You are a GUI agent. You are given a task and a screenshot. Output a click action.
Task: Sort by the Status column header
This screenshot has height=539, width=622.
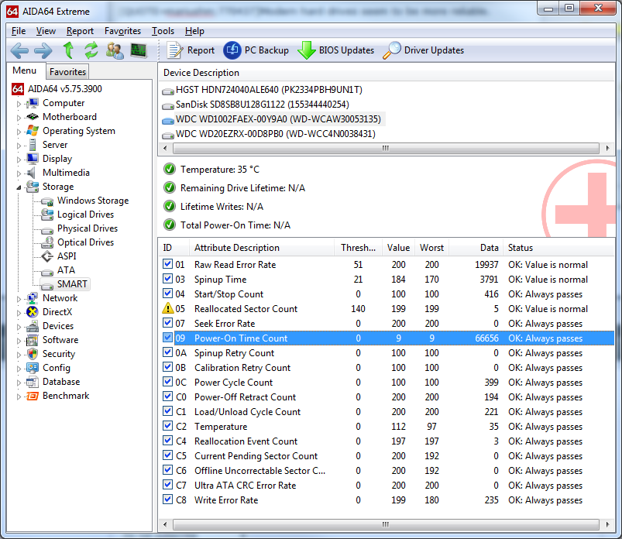click(x=559, y=248)
